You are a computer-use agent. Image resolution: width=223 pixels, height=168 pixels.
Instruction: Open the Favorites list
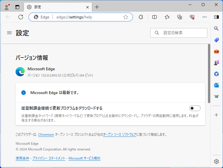167,17
